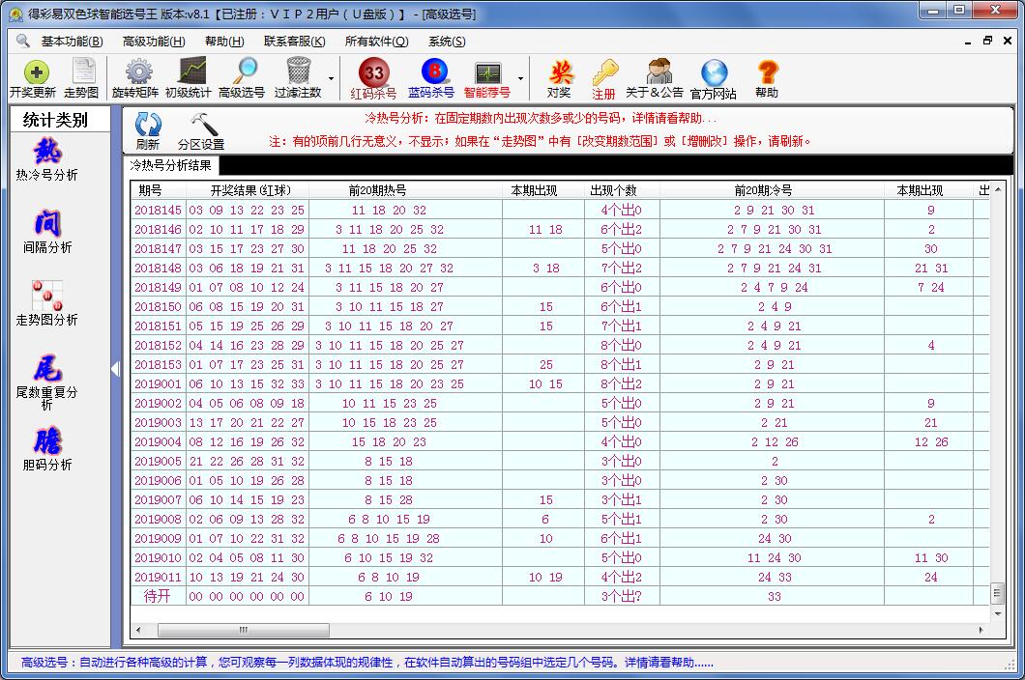Open the 红码杀号 red ball tool
This screenshot has height=680, width=1025.
373,78
